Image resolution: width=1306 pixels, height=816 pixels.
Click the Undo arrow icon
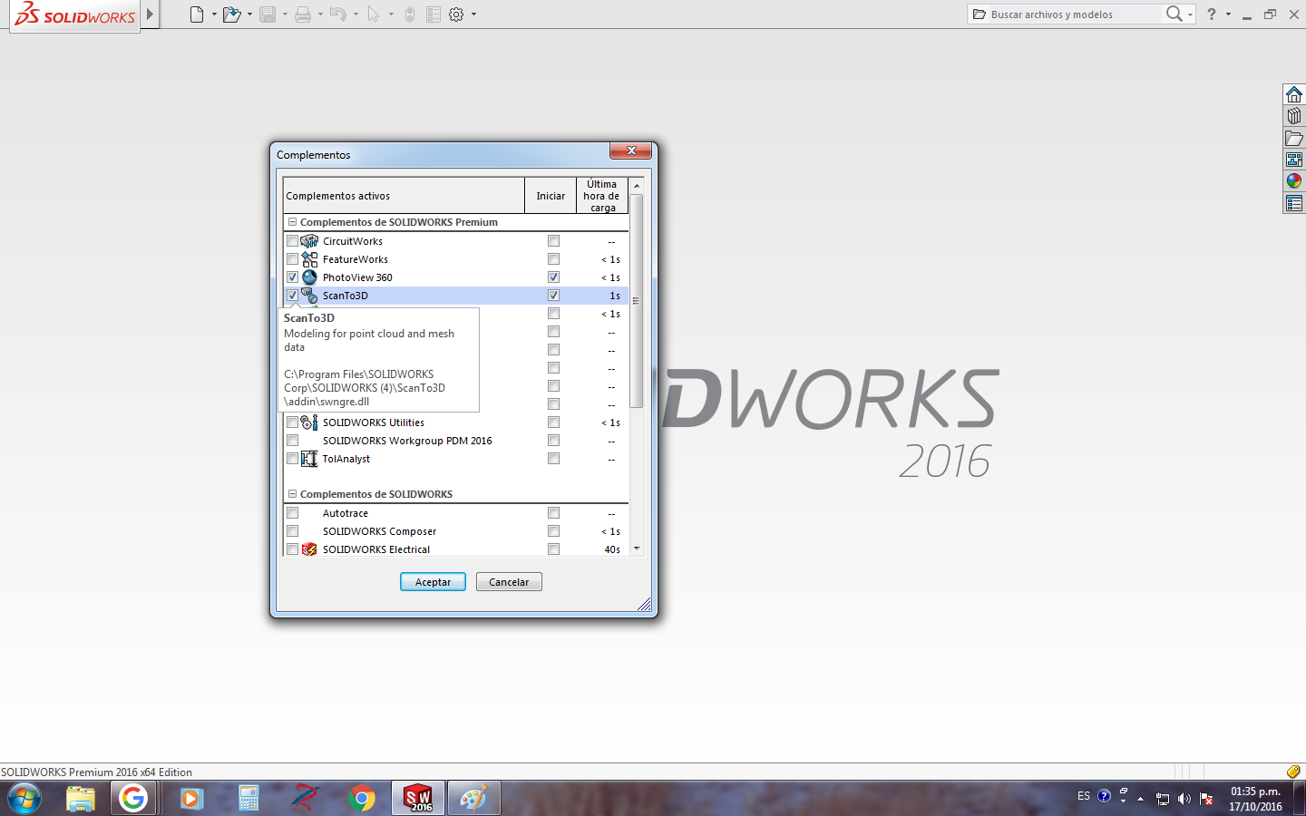pos(337,15)
